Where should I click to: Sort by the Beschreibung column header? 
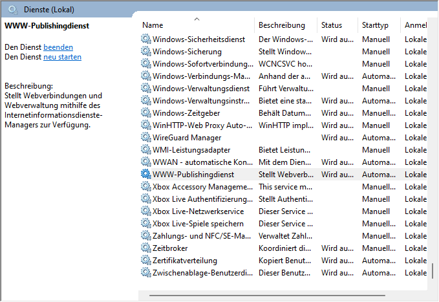click(x=282, y=25)
